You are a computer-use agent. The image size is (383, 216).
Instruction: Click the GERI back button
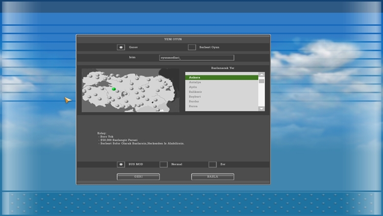(138, 177)
